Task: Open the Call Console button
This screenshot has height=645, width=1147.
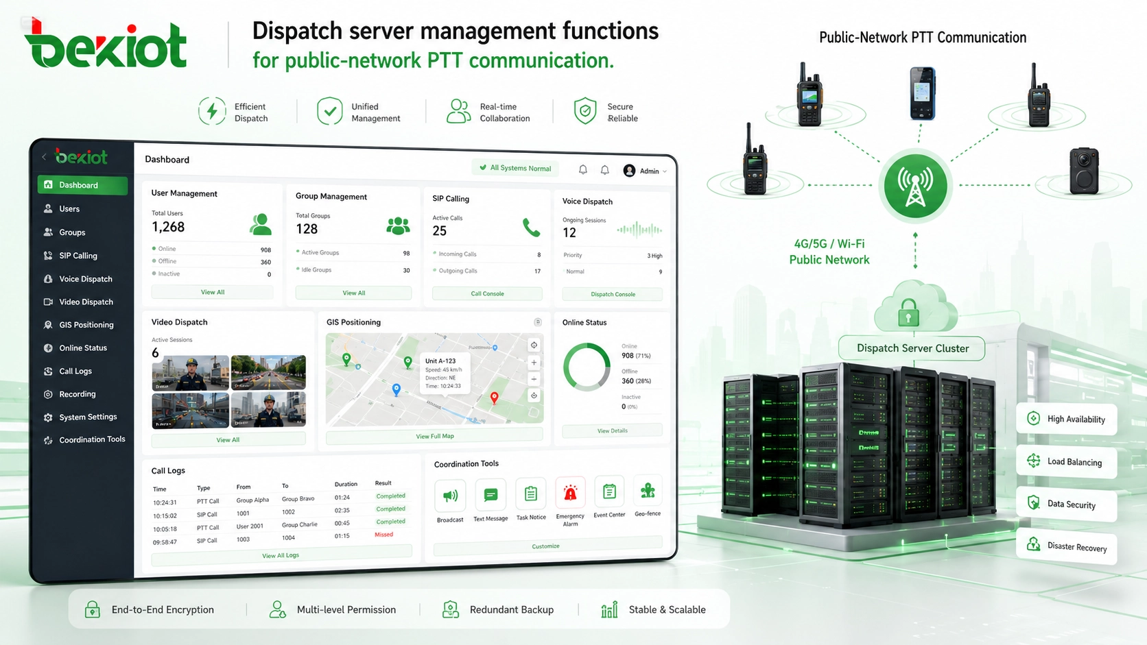Action: [x=487, y=293]
